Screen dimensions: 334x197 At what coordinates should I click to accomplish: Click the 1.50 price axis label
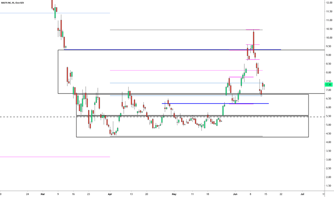pos(329,186)
